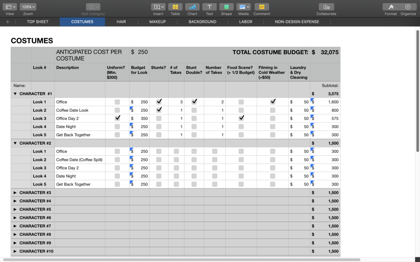The image size is (420, 262).
Task: Go to the BACKGROUND tab
Action: [202, 22]
